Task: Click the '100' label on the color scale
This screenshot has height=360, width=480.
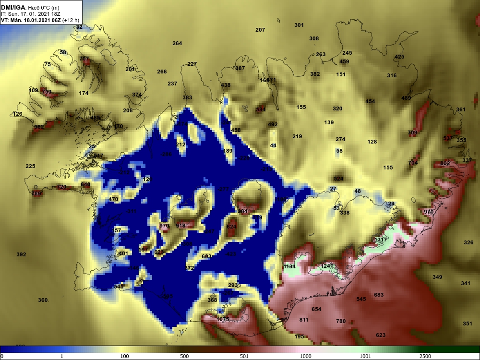Action: click(124, 356)
